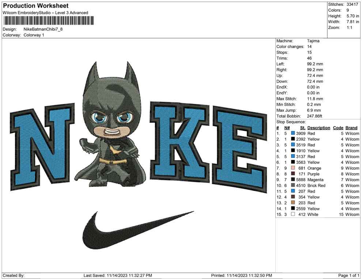Select the Total Bobbin value 247.86ft
The height and width of the screenshot is (279, 362).
[x=314, y=116]
